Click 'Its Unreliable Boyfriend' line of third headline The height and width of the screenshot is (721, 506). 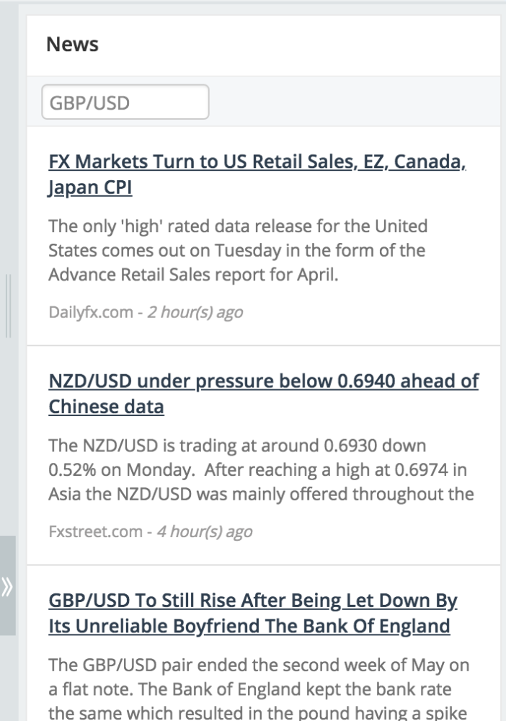click(x=249, y=627)
